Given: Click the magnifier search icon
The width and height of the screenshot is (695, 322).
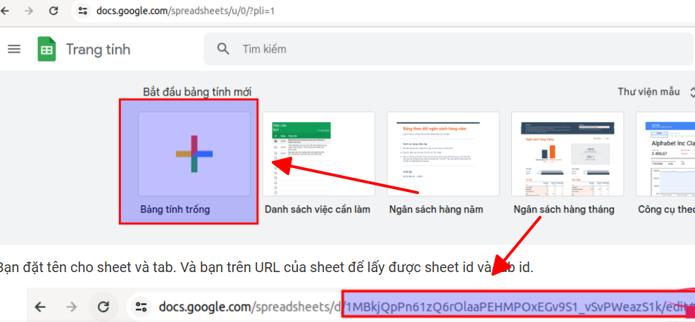Looking at the screenshot, I should 224,49.
